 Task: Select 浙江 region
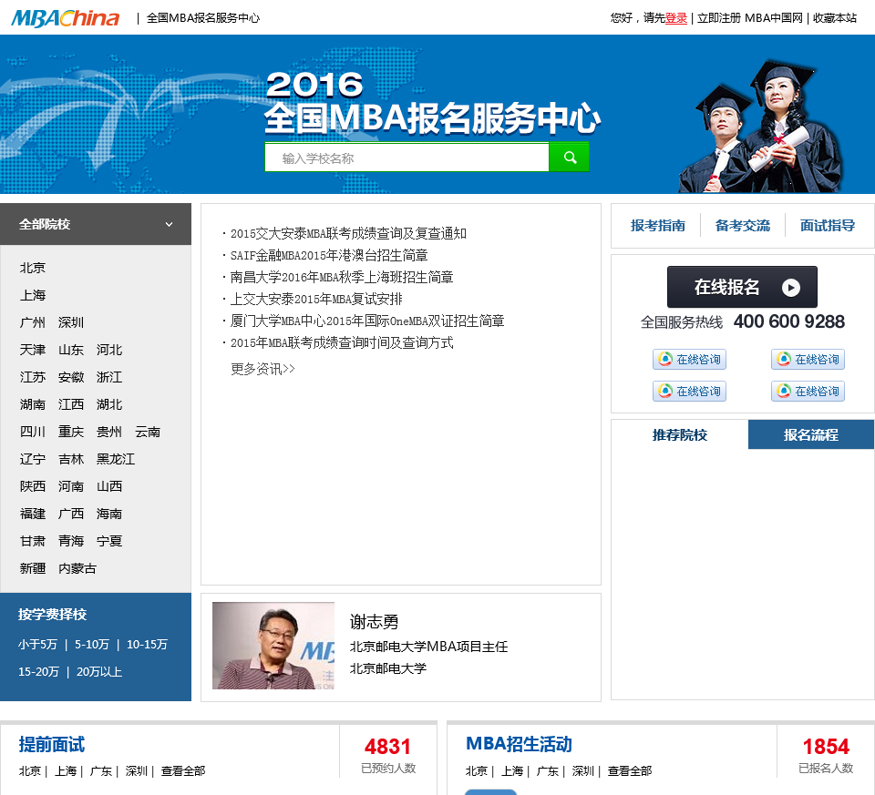[x=109, y=377]
